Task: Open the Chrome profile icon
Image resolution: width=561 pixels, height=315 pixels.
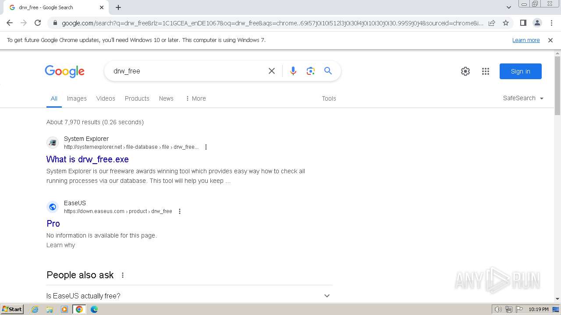Action: point(537,23)
